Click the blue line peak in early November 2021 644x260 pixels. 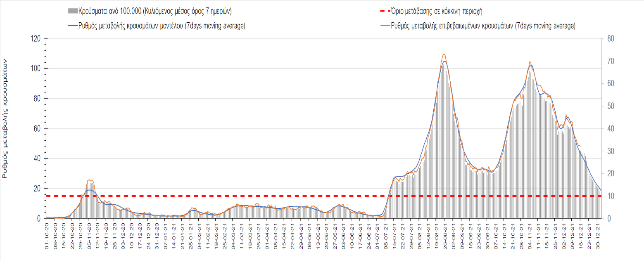(531, 65)
